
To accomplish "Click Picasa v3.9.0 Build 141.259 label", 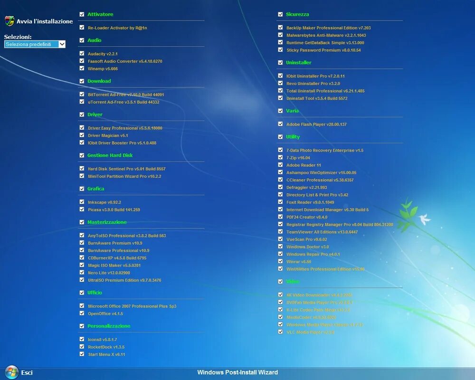I will click(114, 209).
